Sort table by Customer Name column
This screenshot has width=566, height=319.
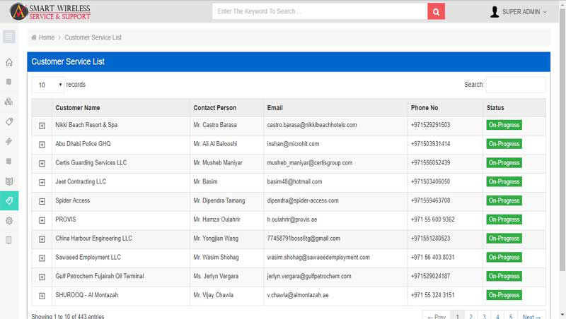(x=78, y=108)
